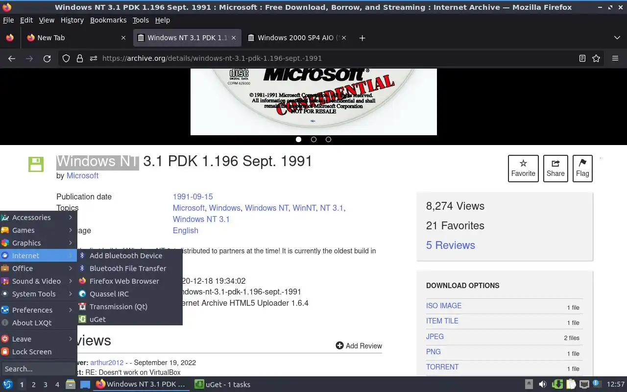Launch Add Bluetooth Device
The width and height of the screenshot is (627, 392).
click(x=130, y=256)
